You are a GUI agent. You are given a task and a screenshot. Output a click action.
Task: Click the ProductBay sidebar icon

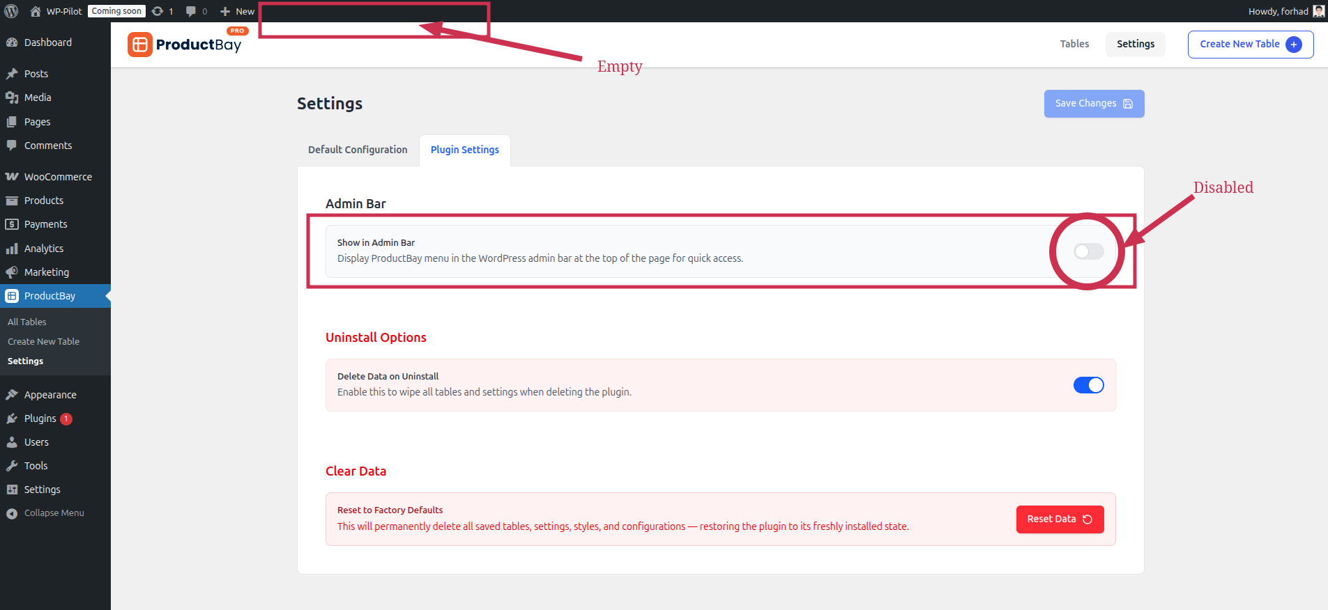pyautogui.click(x=12, y=296)
